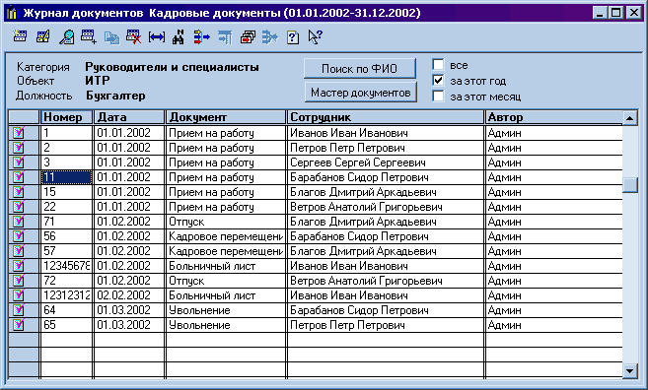Maximize the Журнал документов window
This screenshot has width=648, height=390.
point(615,13)
